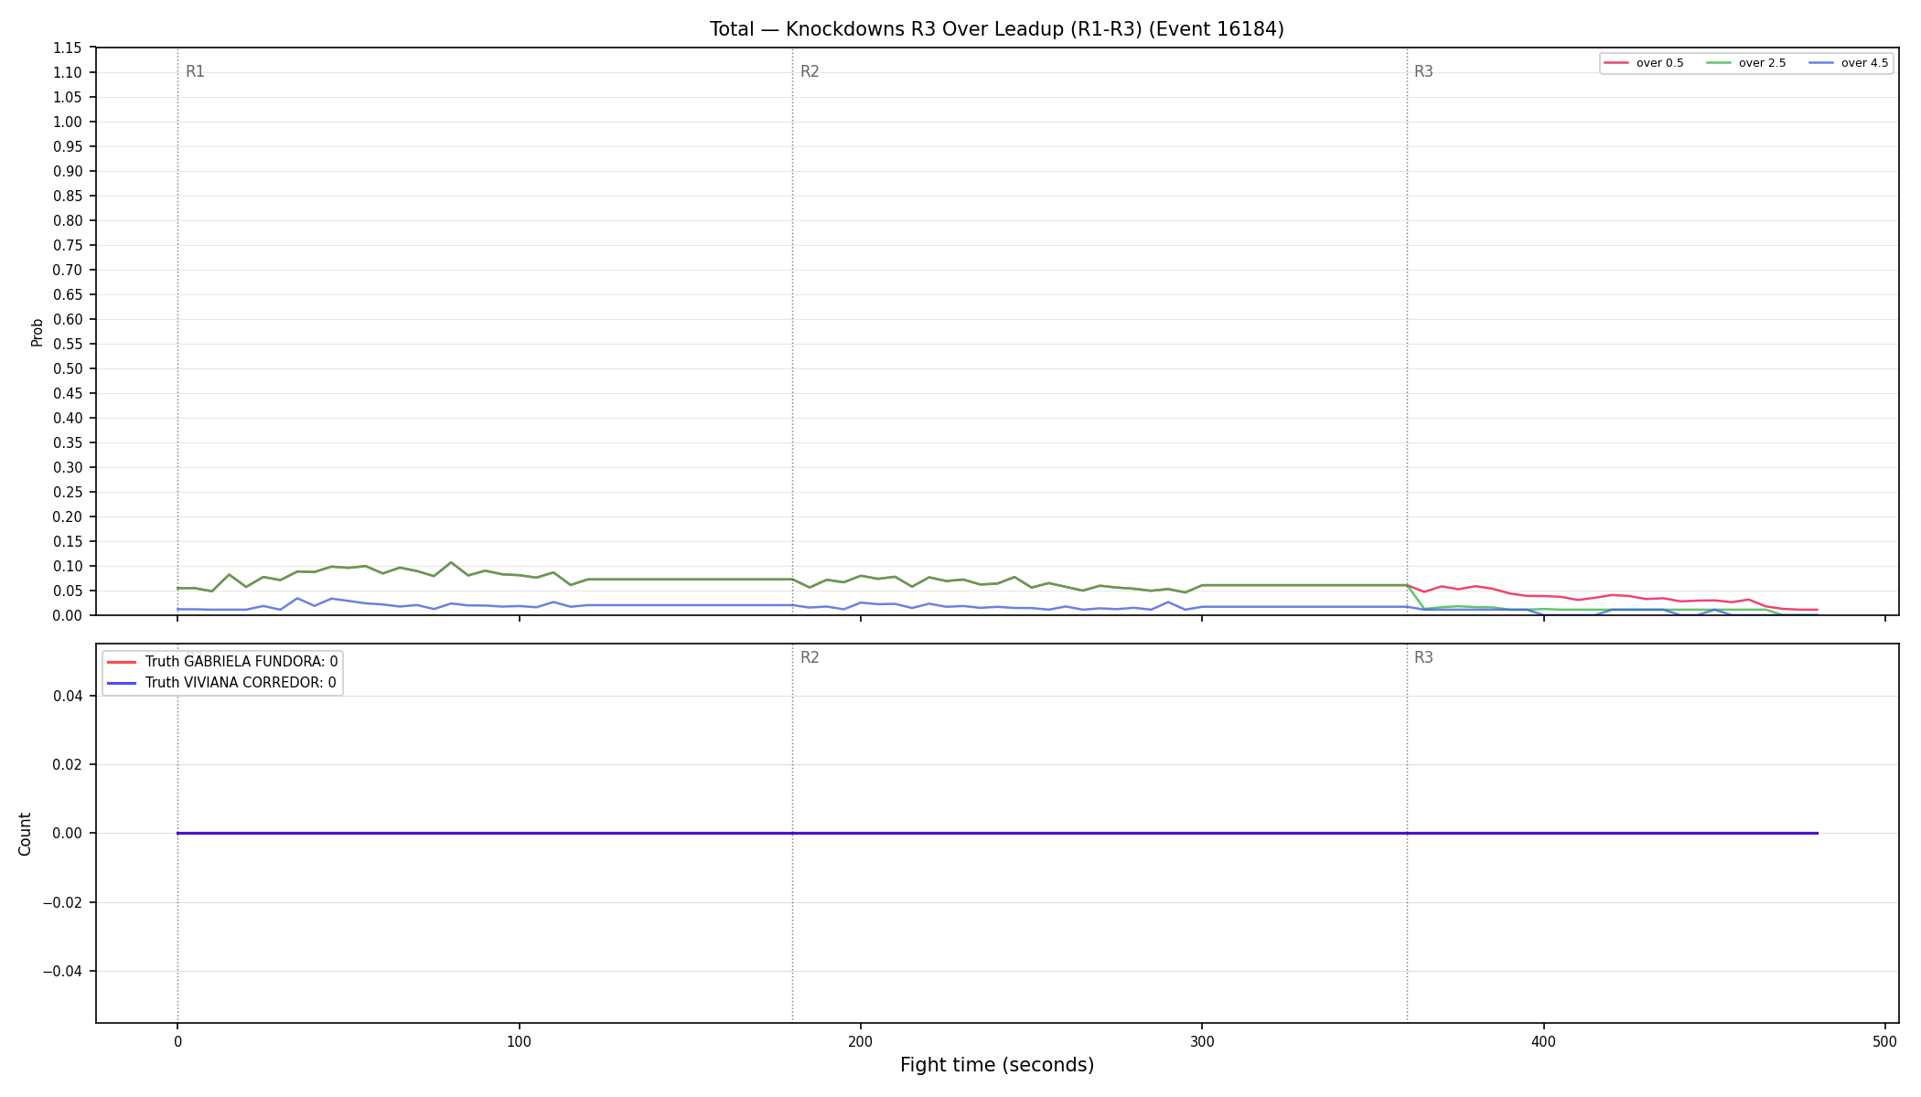Click the 1.15 tick label on Prob axis
The height and width of the screenshot is (1097, 1921).
point(70,48)
